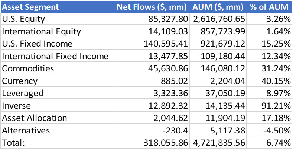Click the total net flows 318,055.86
Image resolution: width=293 pixels, height=149 pixels.
[x=166, y=143]
